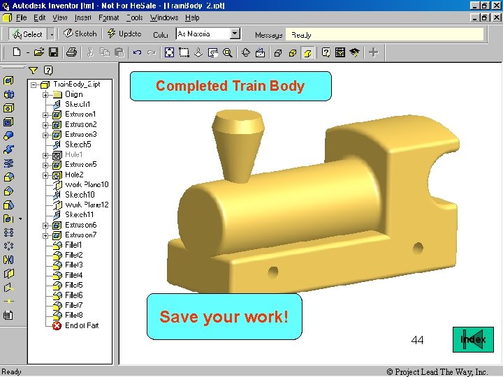Collapse the TrainBody_2.ipt root node
Viewport: 503px width, 377px height.
pos(34,84)
